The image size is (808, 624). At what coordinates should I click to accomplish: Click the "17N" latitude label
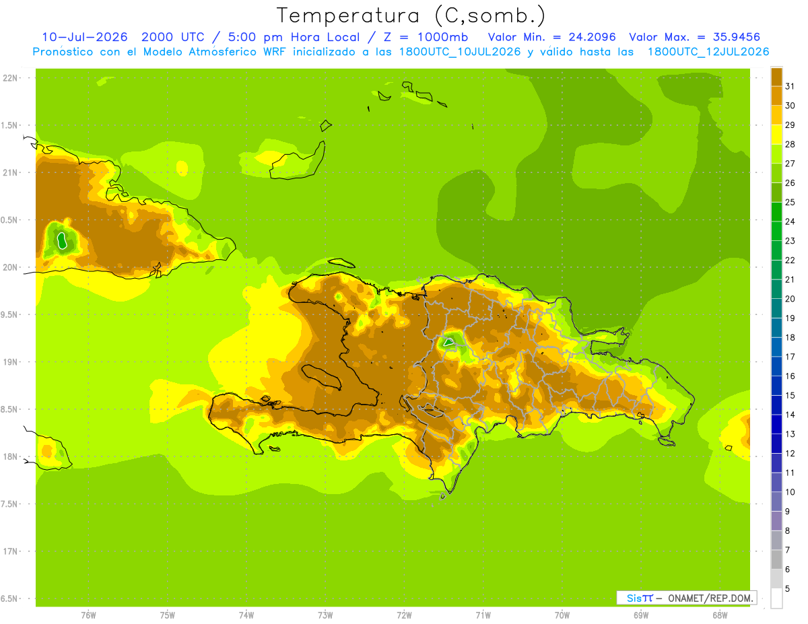click(x=11, y=551)
